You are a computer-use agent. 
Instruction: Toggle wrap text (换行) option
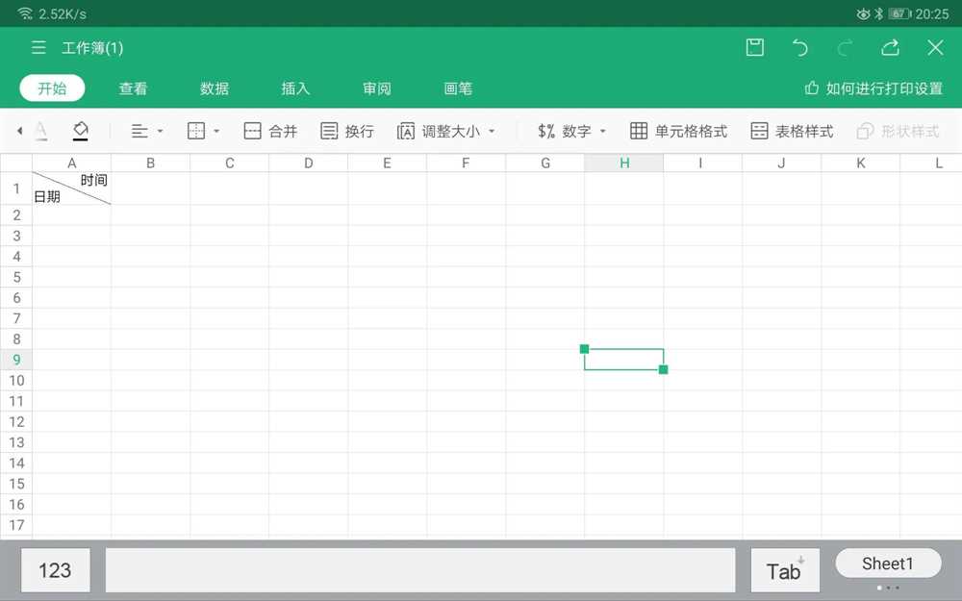coord(347,132)
